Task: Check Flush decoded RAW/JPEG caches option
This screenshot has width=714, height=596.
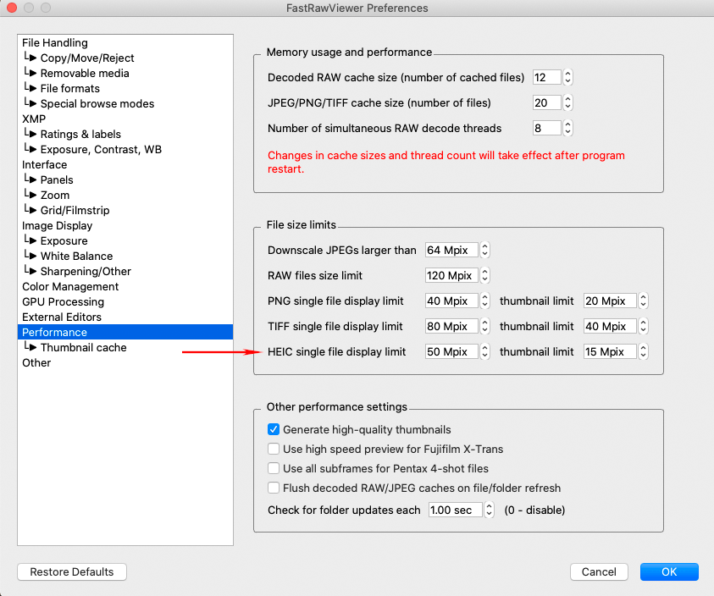Action: tap(274, 488)
